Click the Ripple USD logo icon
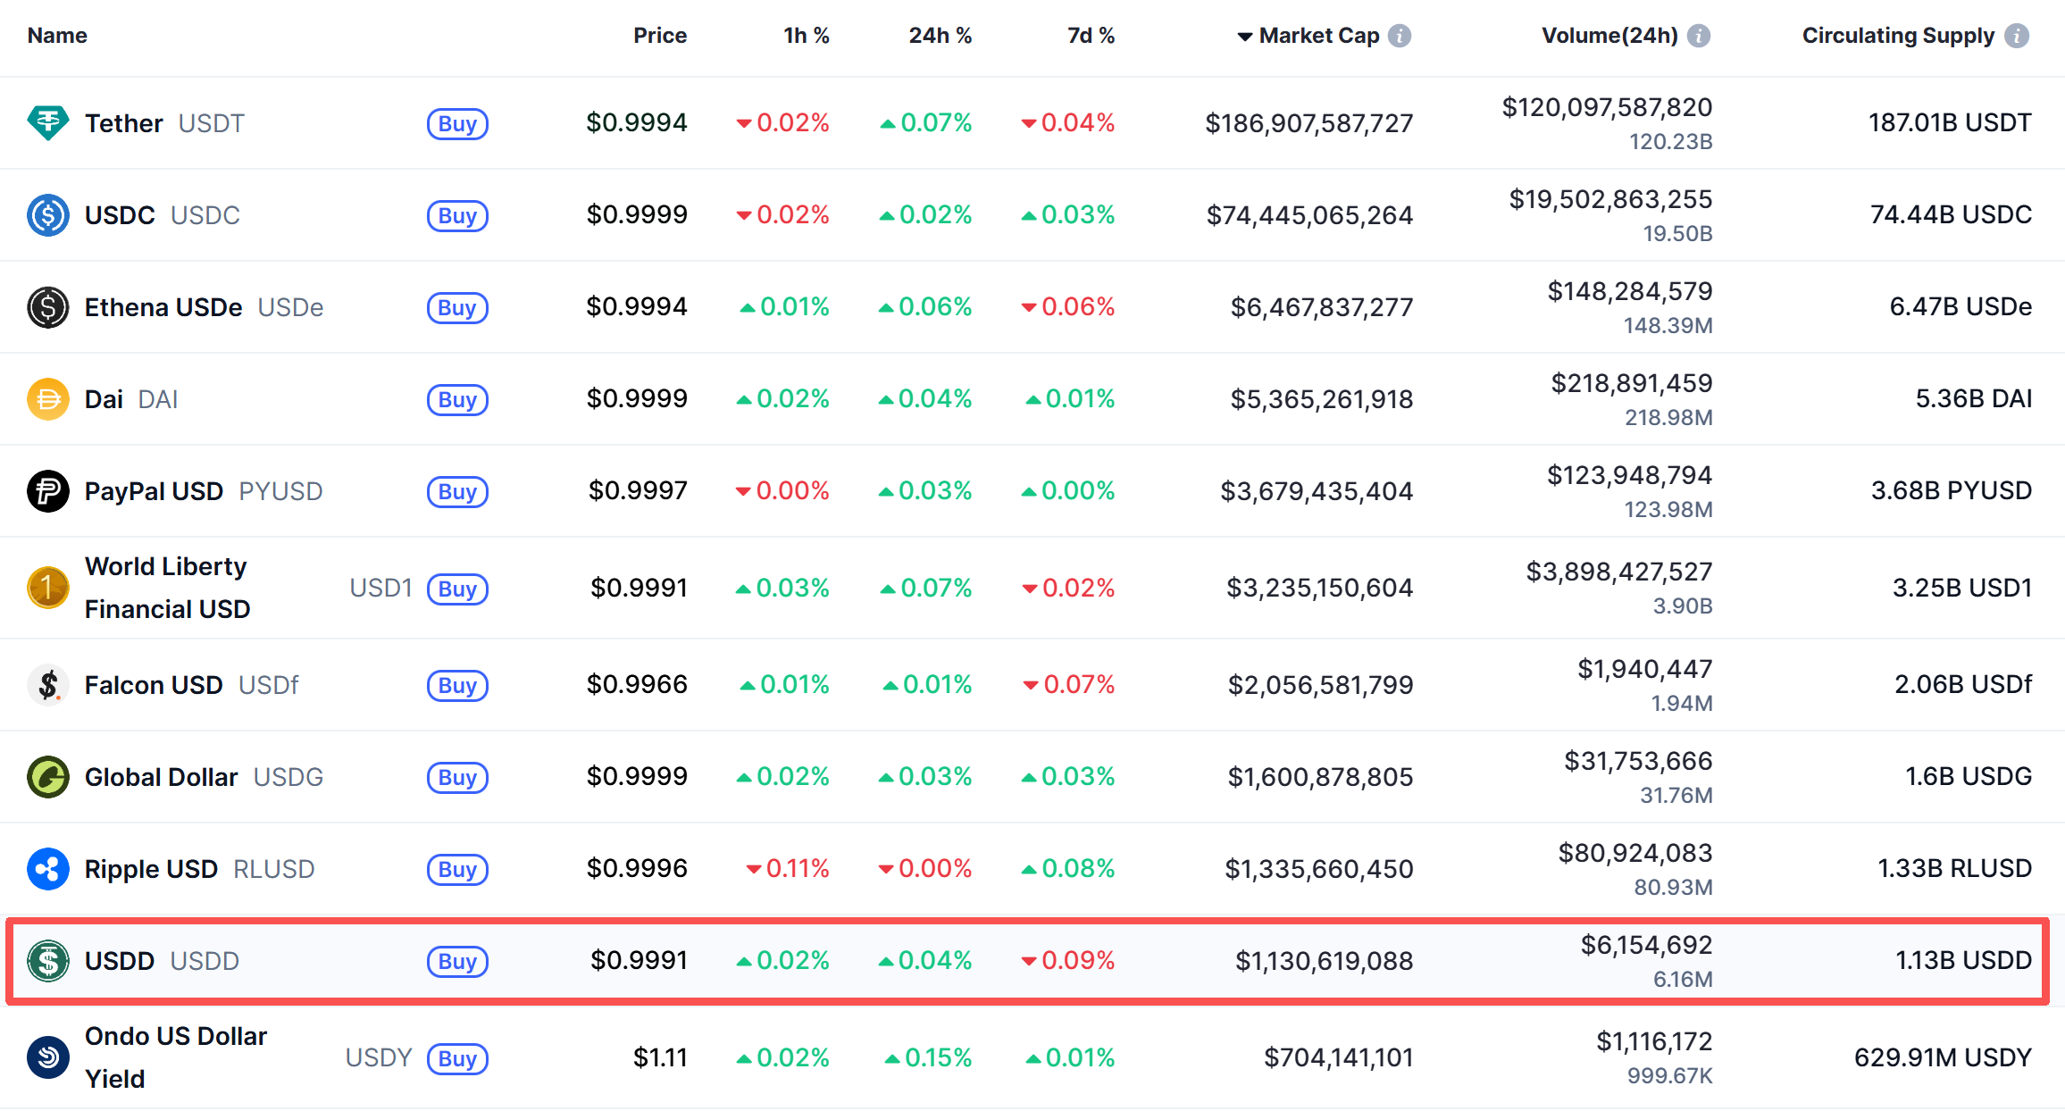This screenshot has height=1111, width=2065. pos(48,869)
